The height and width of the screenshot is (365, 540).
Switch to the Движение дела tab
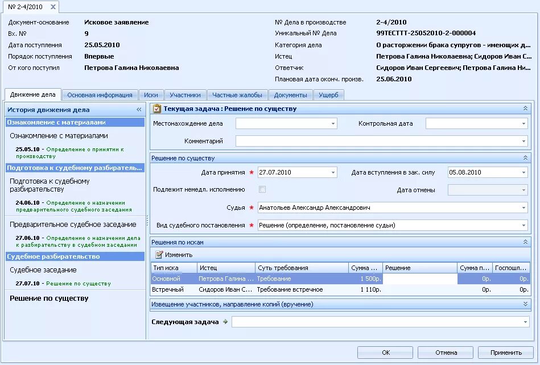(x=32, y=94)
